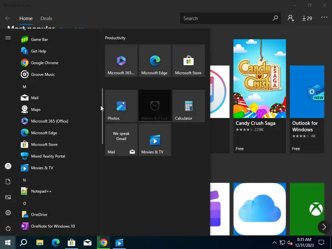Screen dimensions: 332x249
Task: Switch to Microsoft Store on taskbar
Action: click(x=72, y=243)
